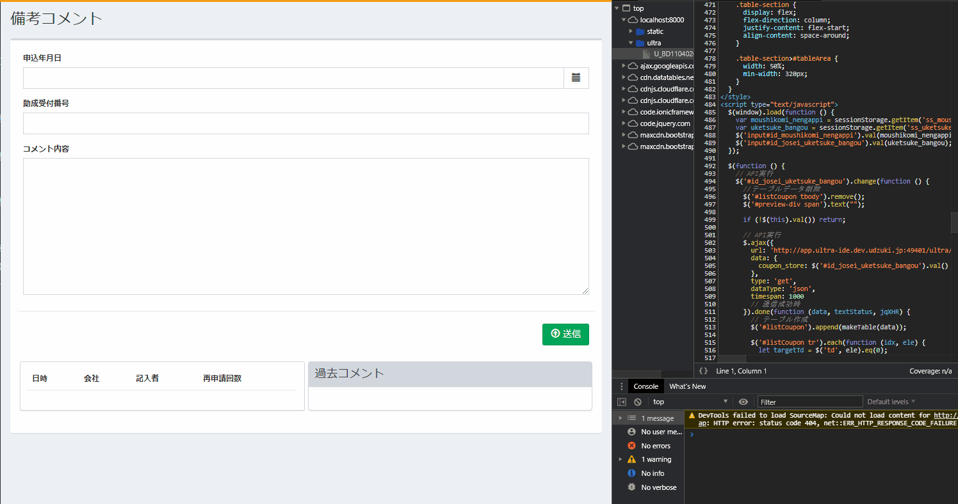The image size is (958, 504).
Task: Expand the static folder
Action: [x=631, y=31]
